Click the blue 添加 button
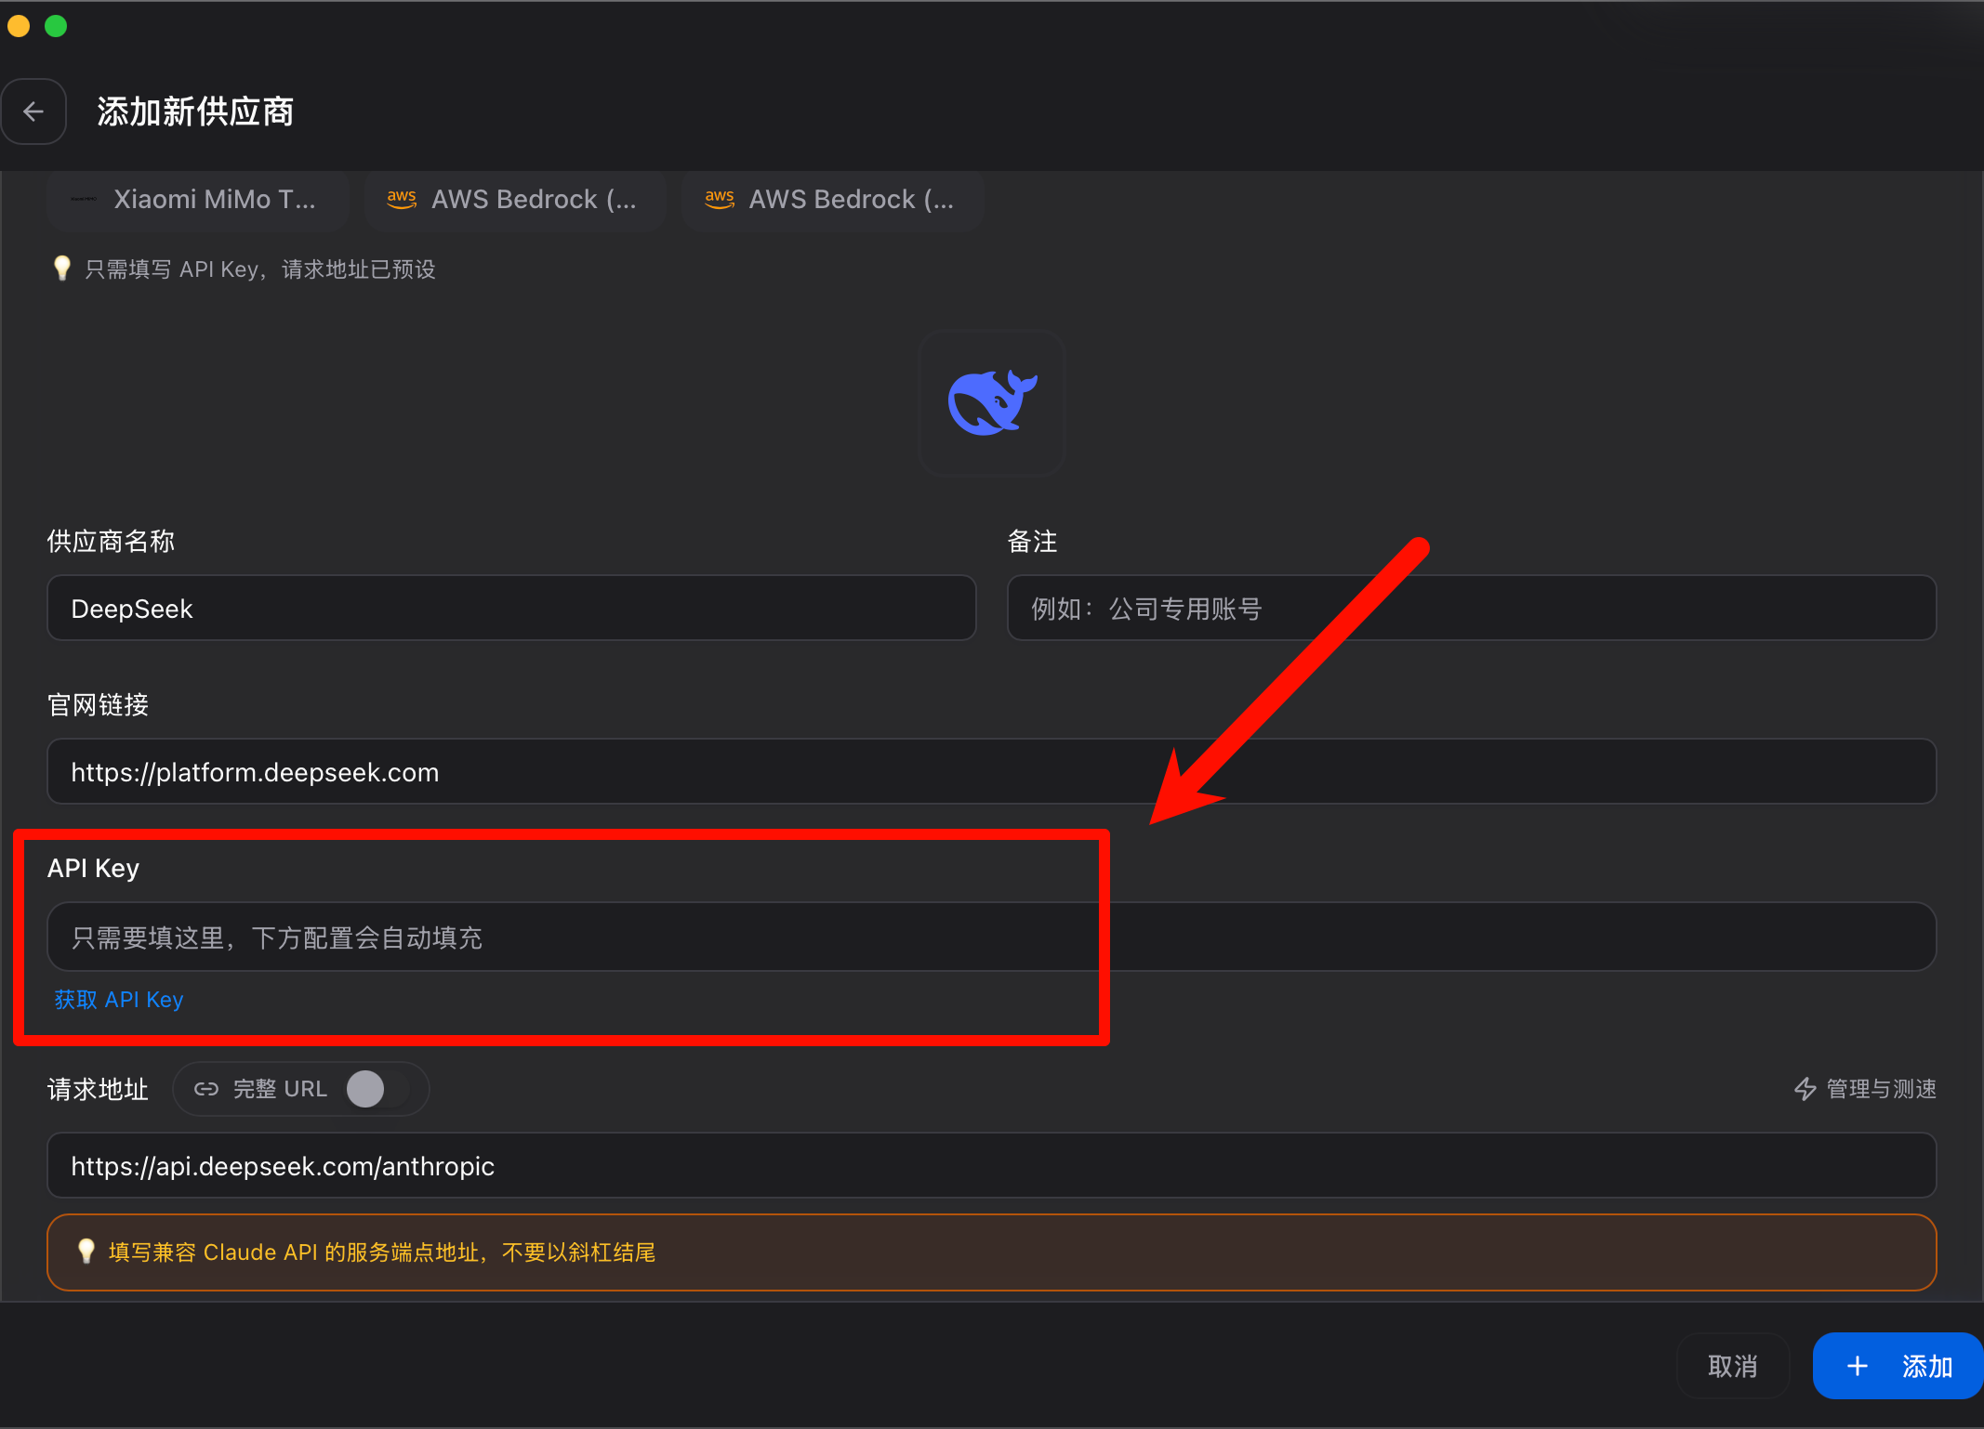 tap(1898, 1366)
